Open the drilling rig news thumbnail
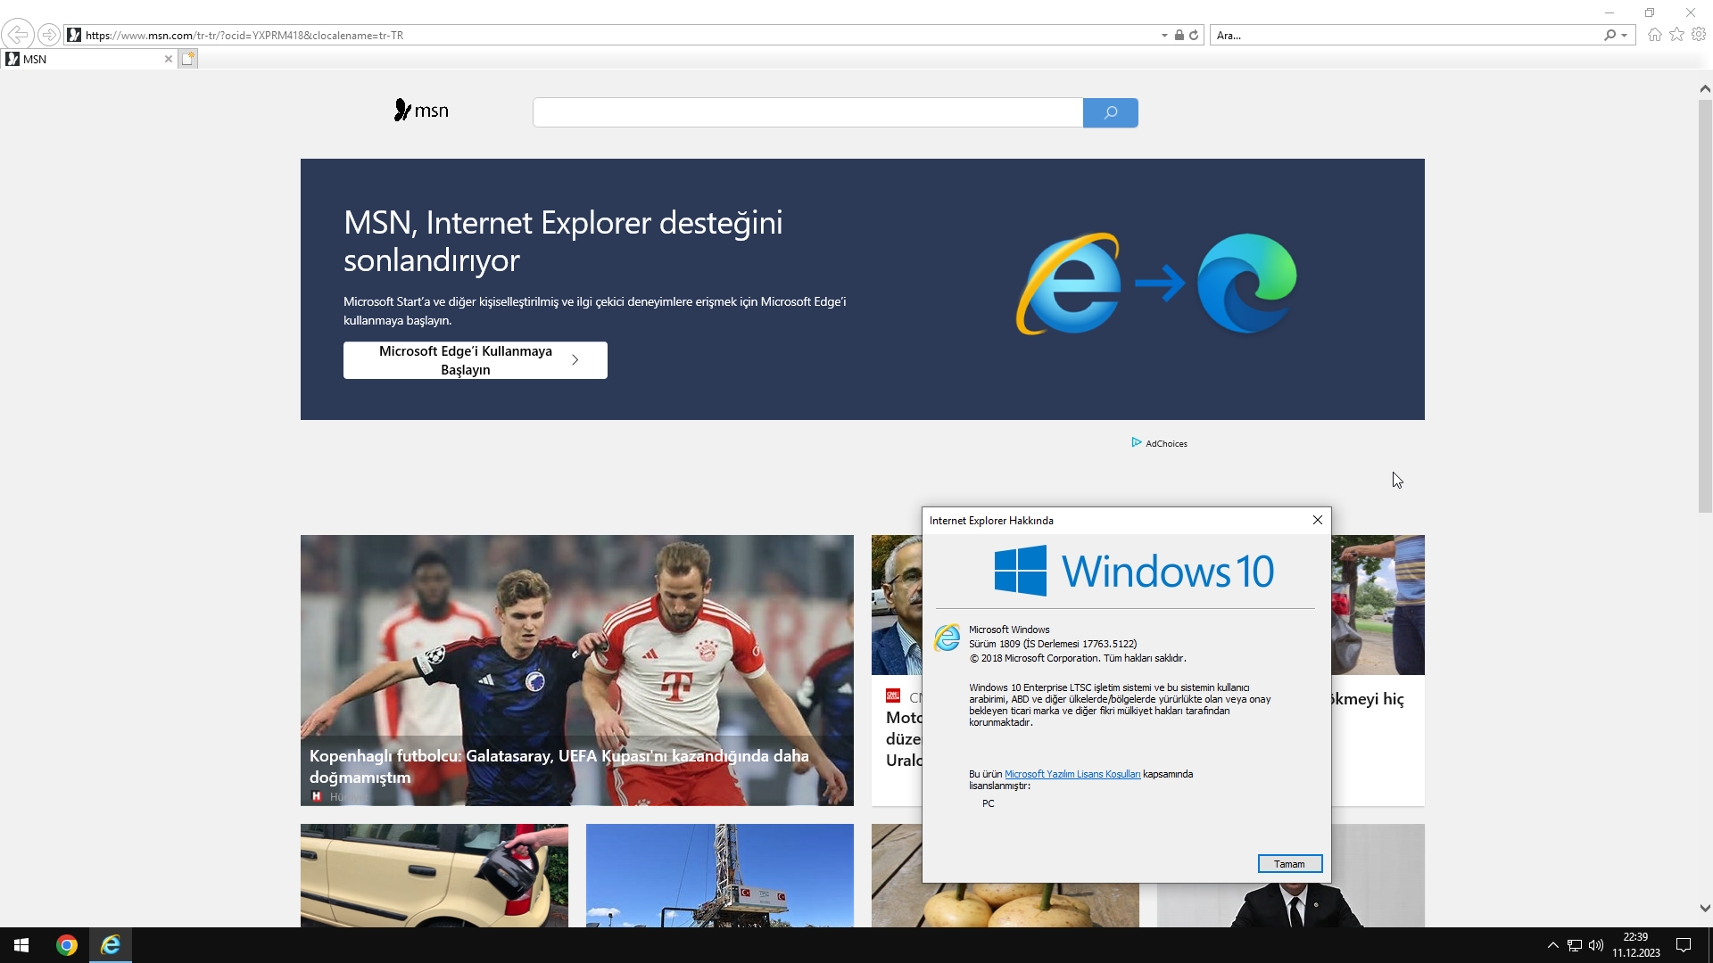1713x963 pixels. pyautogui.click(x=719, y=876)
